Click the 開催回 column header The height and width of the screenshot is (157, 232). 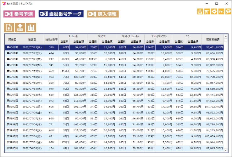12,40
